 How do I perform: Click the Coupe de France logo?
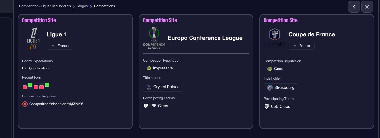[x=275, y=38]
